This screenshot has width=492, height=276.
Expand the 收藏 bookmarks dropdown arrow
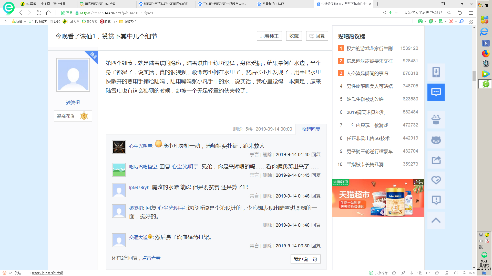click(x=25, y=22)
